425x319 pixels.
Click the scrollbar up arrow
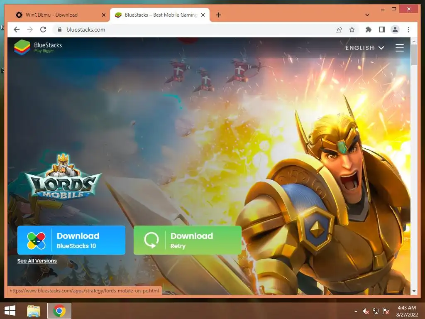[414, 41]
